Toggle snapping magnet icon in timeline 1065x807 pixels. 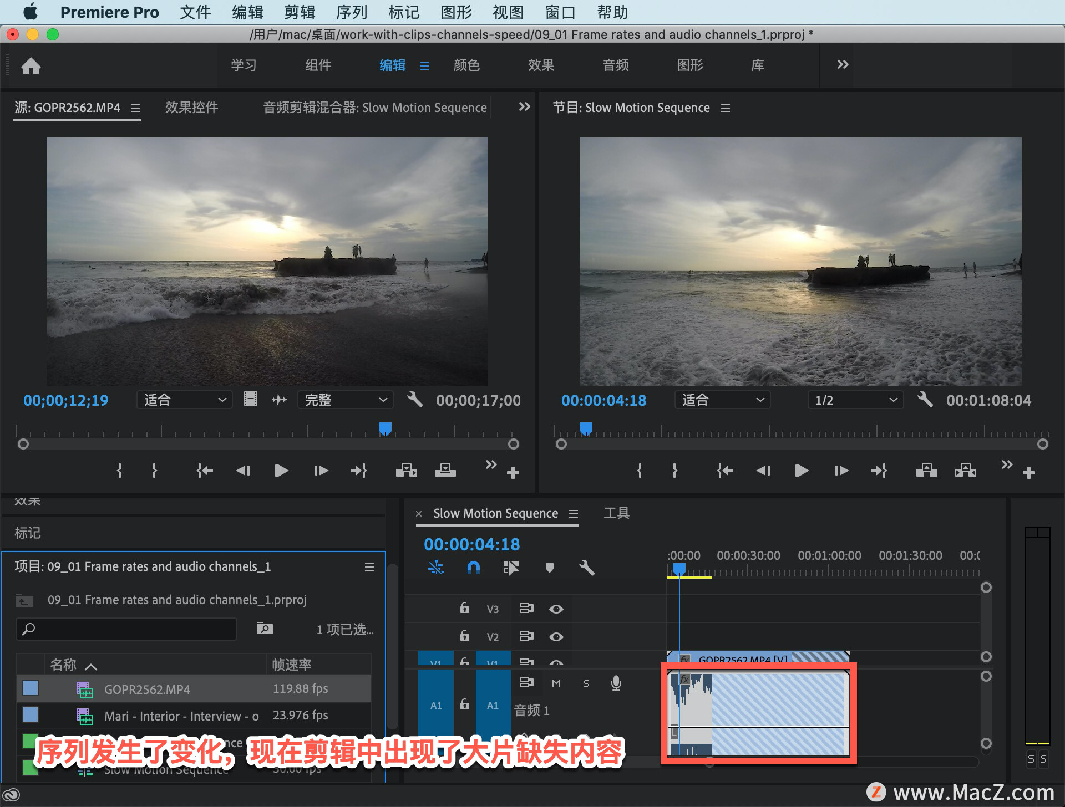pyautogui.click(x=474, y=568)
